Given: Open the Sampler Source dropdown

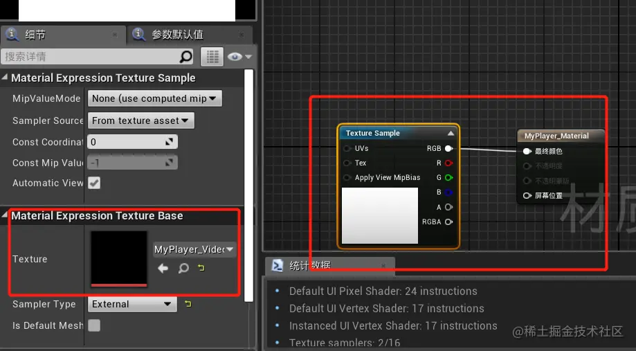Looking at the screenshot, I should 140,120.
